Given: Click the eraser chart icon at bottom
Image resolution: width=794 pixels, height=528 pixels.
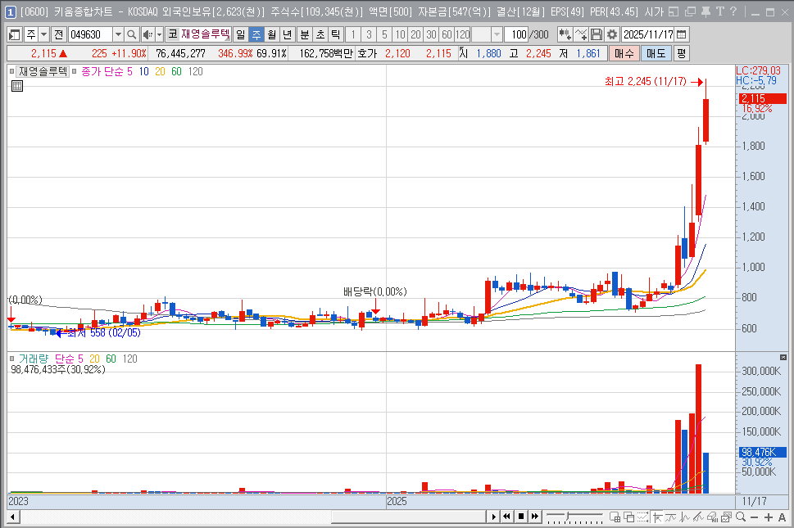Looking at the screenshot, I should [x=713, y=517].
